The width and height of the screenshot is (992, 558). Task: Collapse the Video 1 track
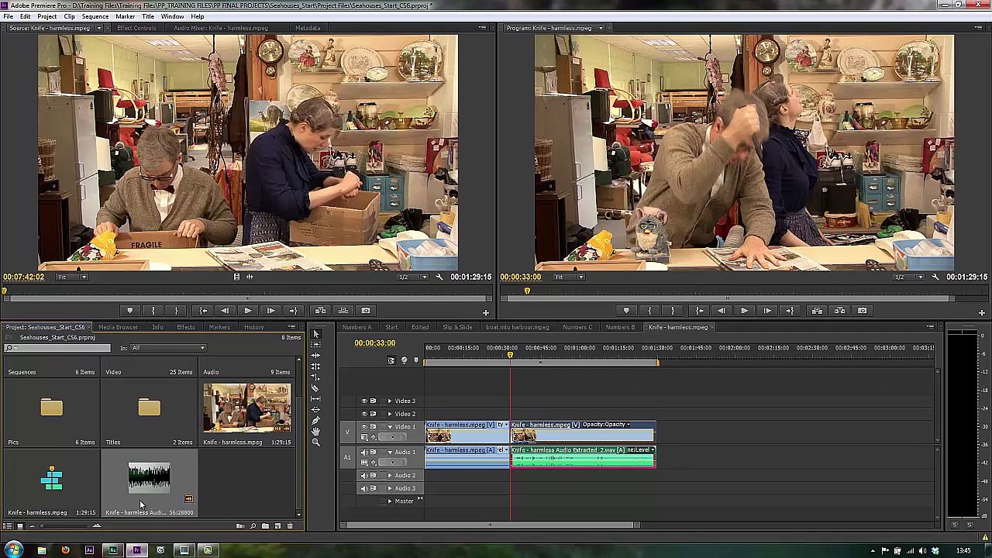390,426
